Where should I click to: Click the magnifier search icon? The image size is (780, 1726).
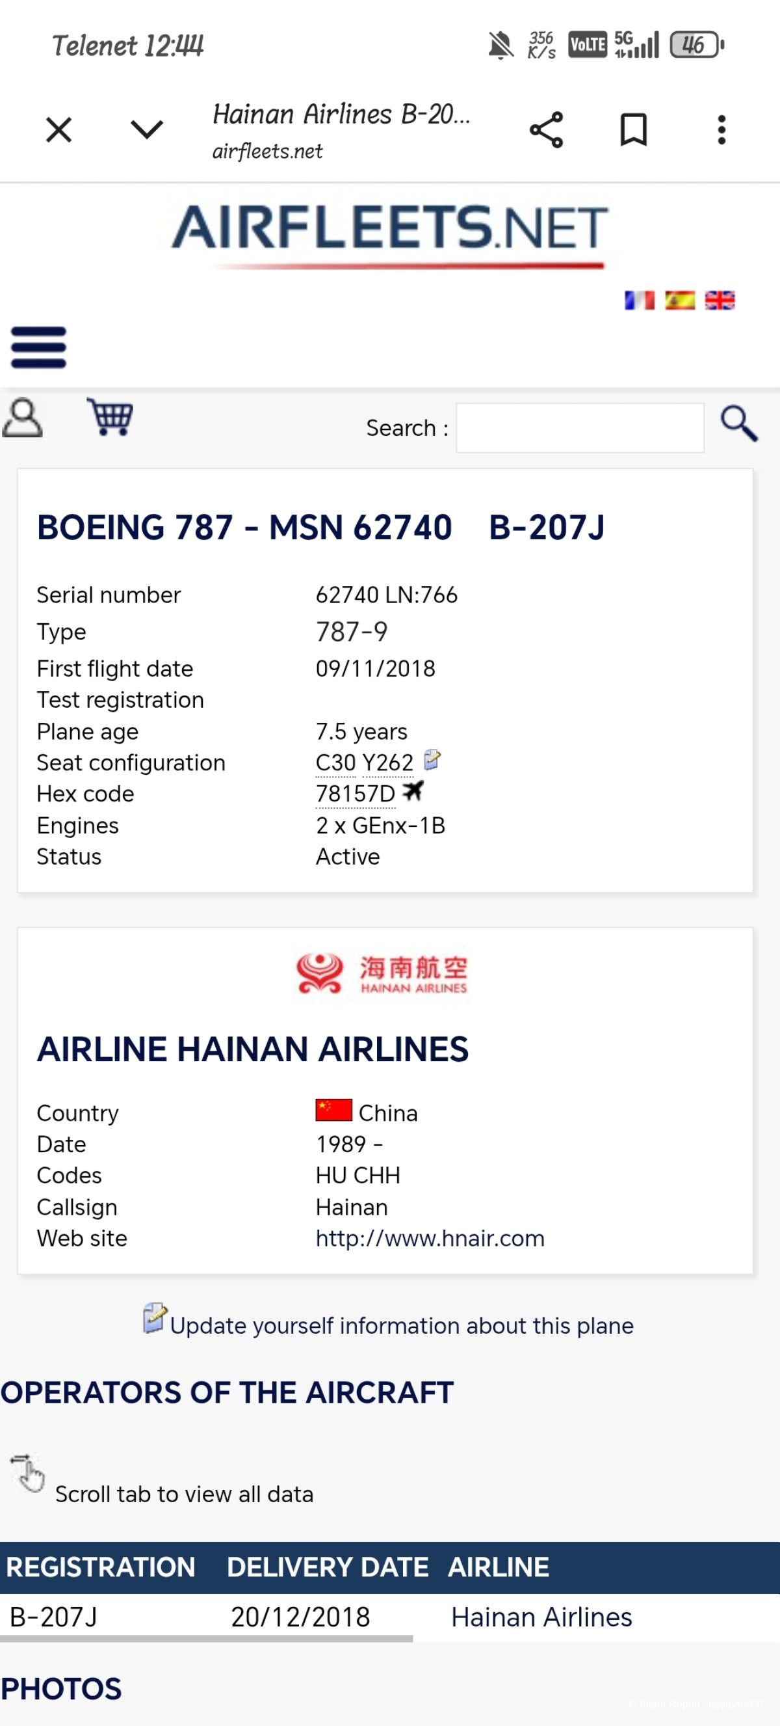pyautogui.click(x=739, y=424)
